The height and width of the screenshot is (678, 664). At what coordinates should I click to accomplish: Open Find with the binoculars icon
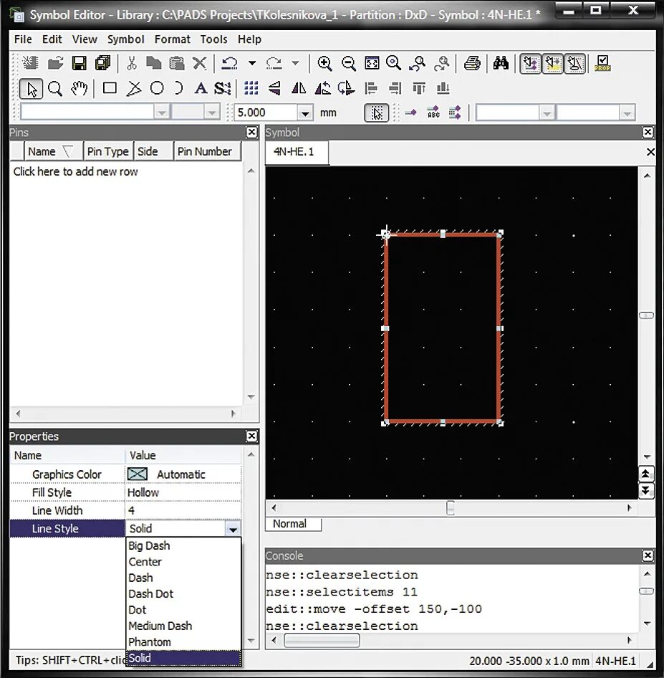501,63
